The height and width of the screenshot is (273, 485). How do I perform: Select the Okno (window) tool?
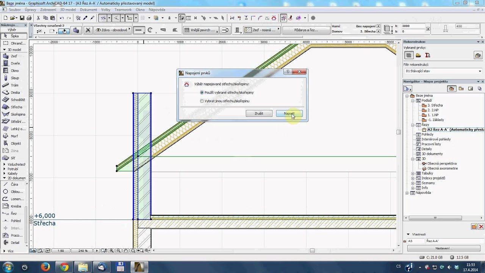(x=14, y=71)
